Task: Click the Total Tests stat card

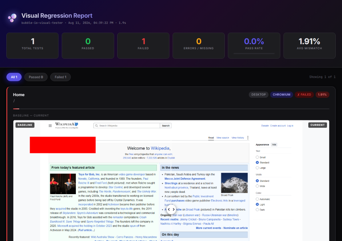Action: tap(32, 46)
